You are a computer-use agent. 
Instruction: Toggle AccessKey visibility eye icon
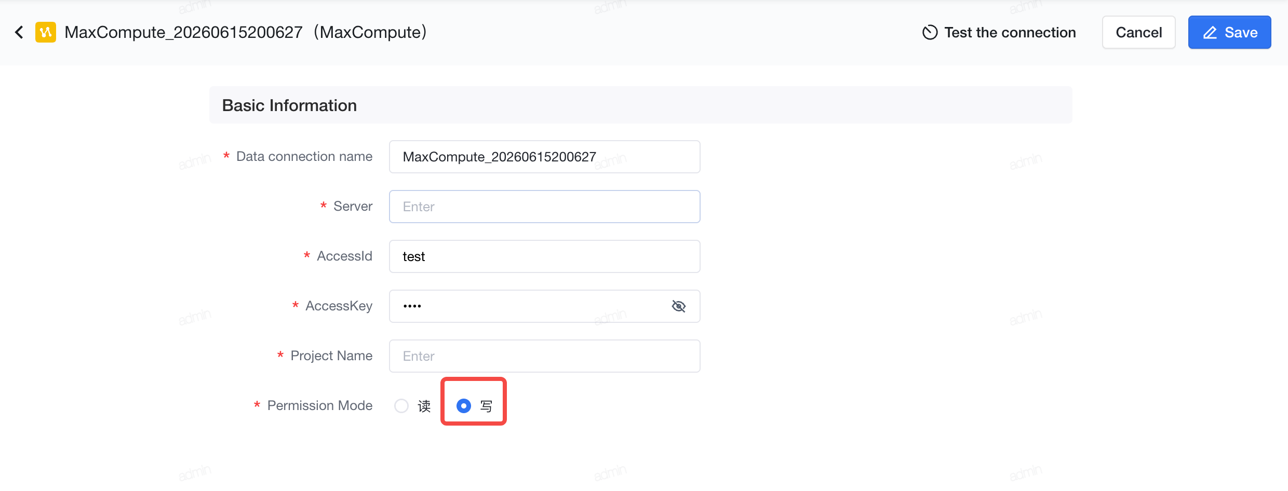pyautogui.click(x=678, y=306)
